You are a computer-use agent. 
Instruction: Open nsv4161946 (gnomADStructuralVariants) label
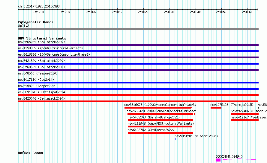click(161, 124)
